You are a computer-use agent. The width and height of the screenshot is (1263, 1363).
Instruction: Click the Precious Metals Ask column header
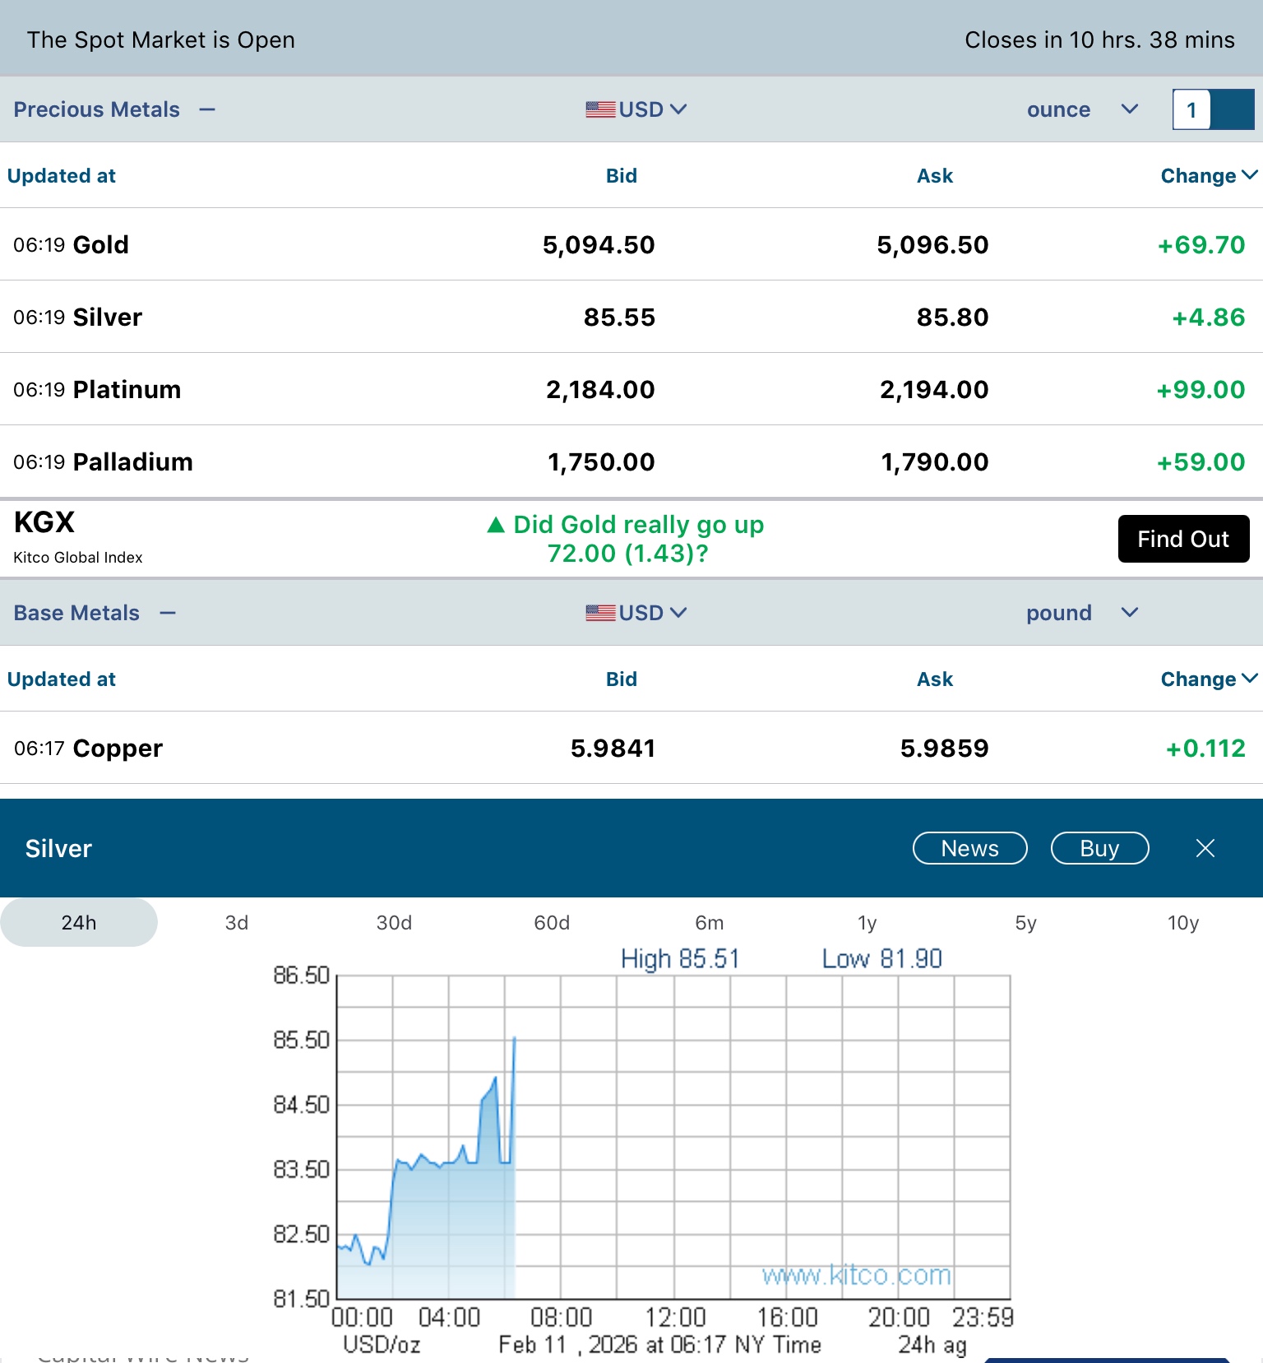935,175
